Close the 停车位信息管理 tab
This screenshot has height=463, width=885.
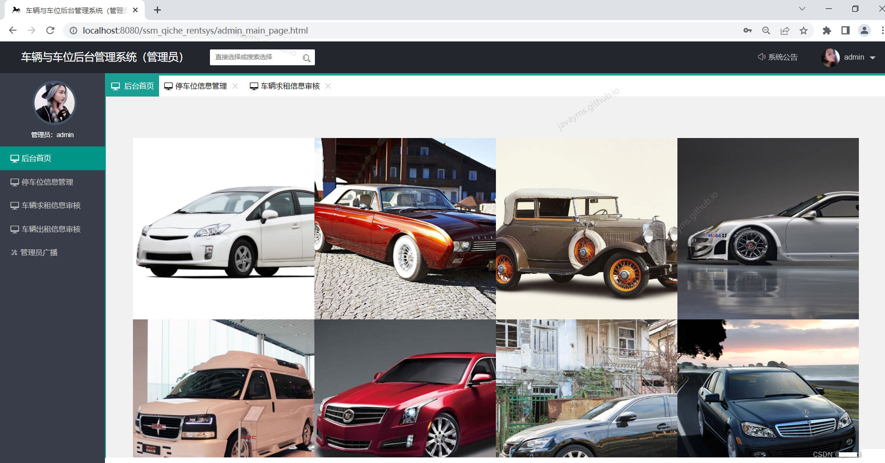[235, 86]
